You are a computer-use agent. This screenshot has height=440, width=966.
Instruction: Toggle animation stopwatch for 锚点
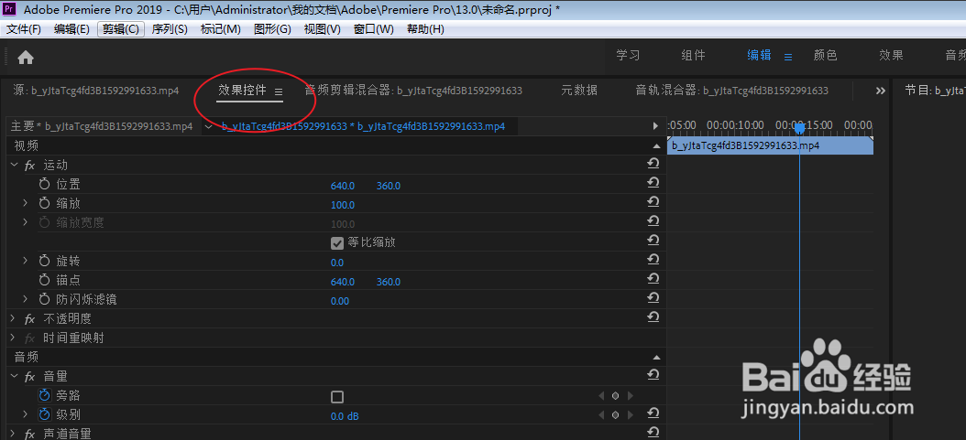(x=44, y=280)
